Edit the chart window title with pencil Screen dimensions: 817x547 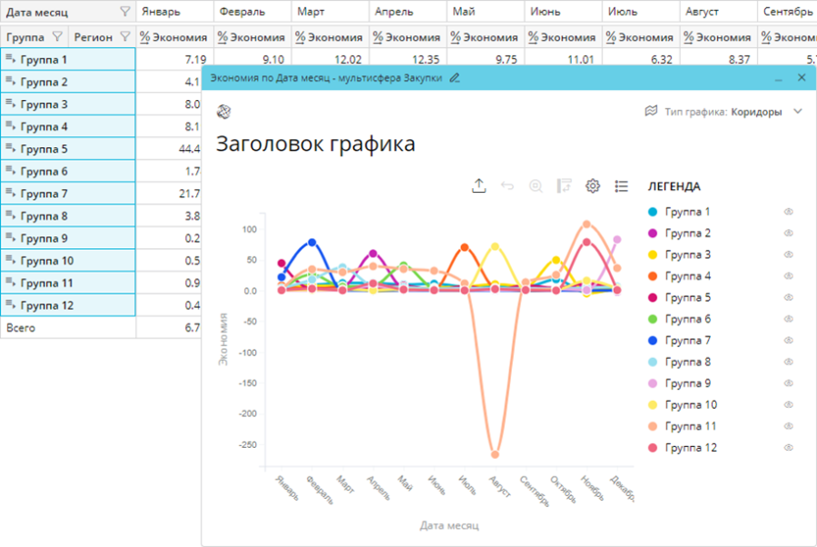pyautogui.click(x=455, y=78)
